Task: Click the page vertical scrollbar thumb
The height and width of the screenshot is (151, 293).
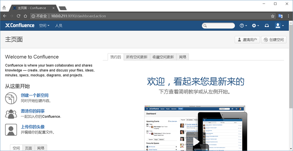Action: 291,66
